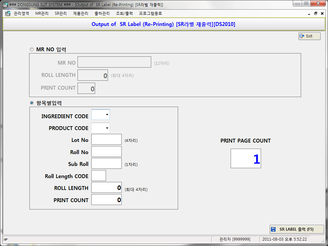Click the ROLL LENGTH field in 항목별입력 section

(106, 187)
